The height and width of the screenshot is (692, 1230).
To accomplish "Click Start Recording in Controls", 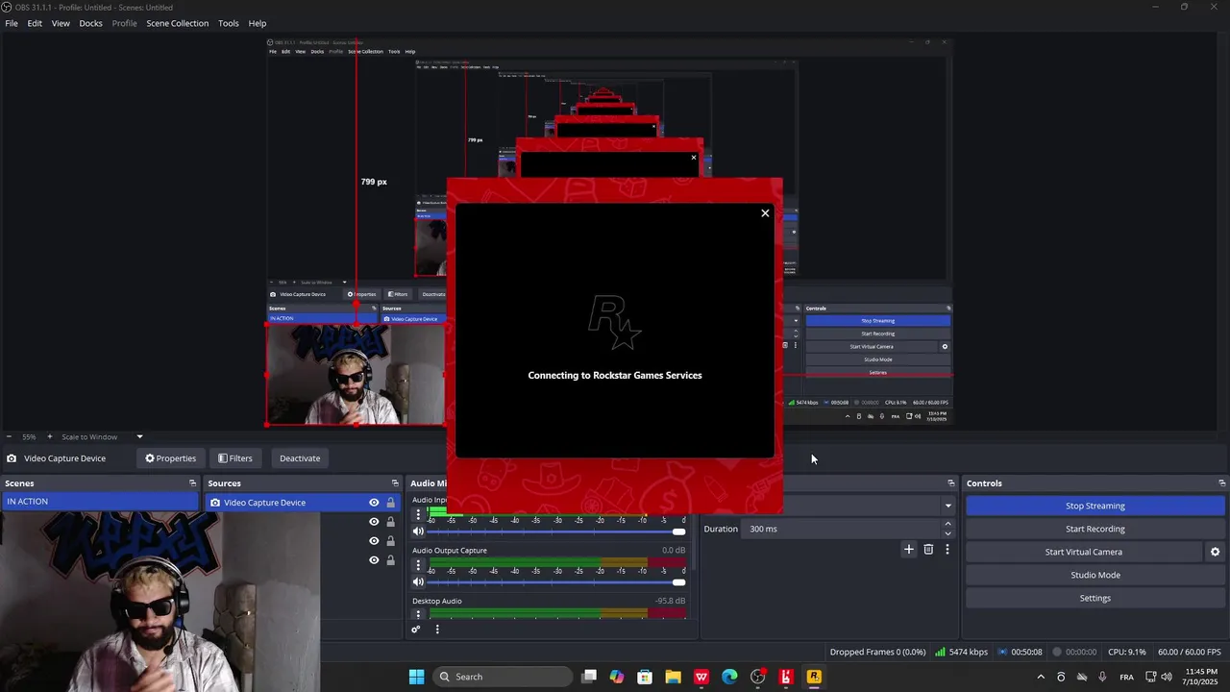I will (1095, 529).
